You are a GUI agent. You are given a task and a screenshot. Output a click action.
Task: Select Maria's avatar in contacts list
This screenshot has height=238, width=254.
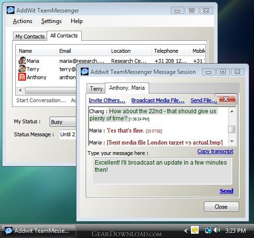coord(22,61)
